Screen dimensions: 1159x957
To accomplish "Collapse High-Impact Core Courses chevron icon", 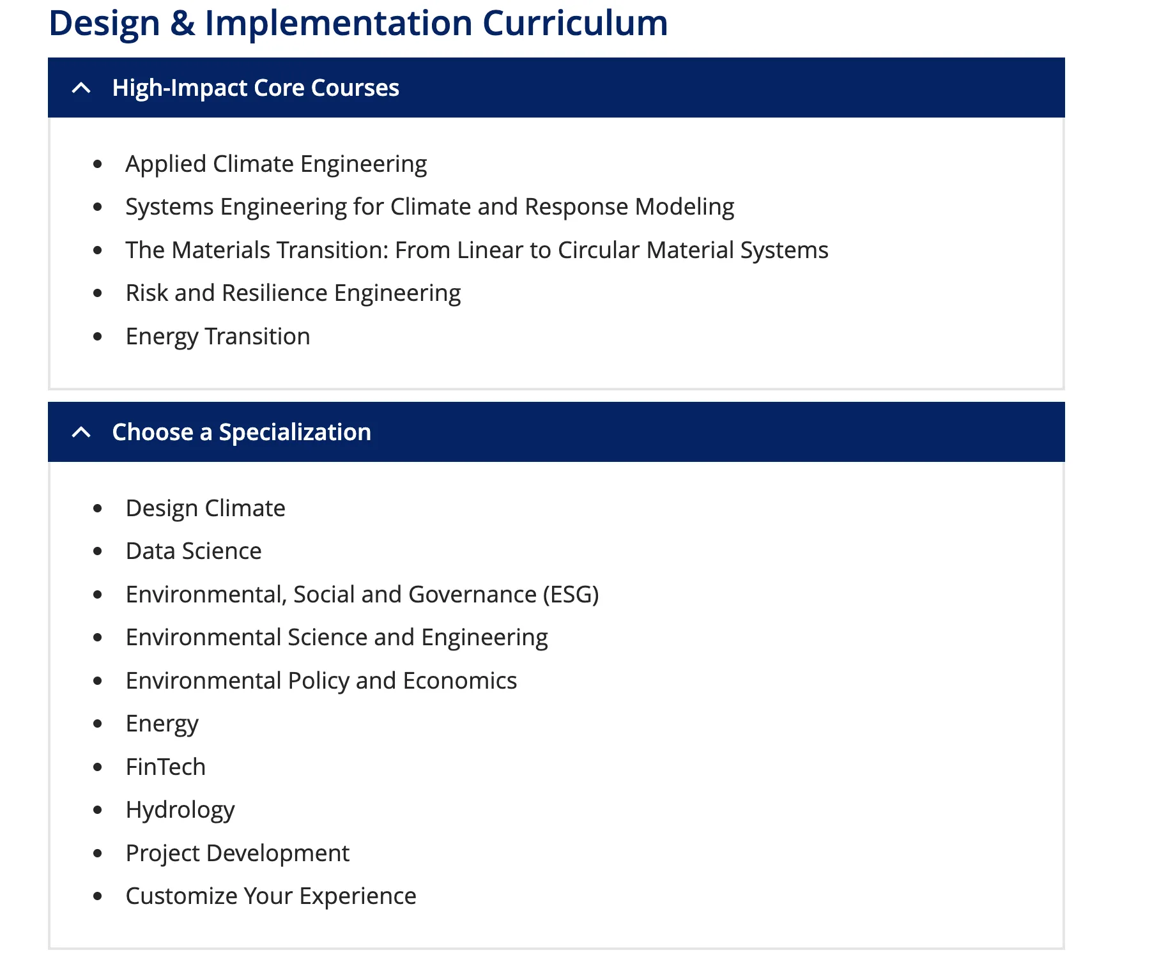I will point(81,88).
